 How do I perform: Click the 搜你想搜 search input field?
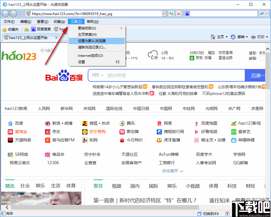175,75
